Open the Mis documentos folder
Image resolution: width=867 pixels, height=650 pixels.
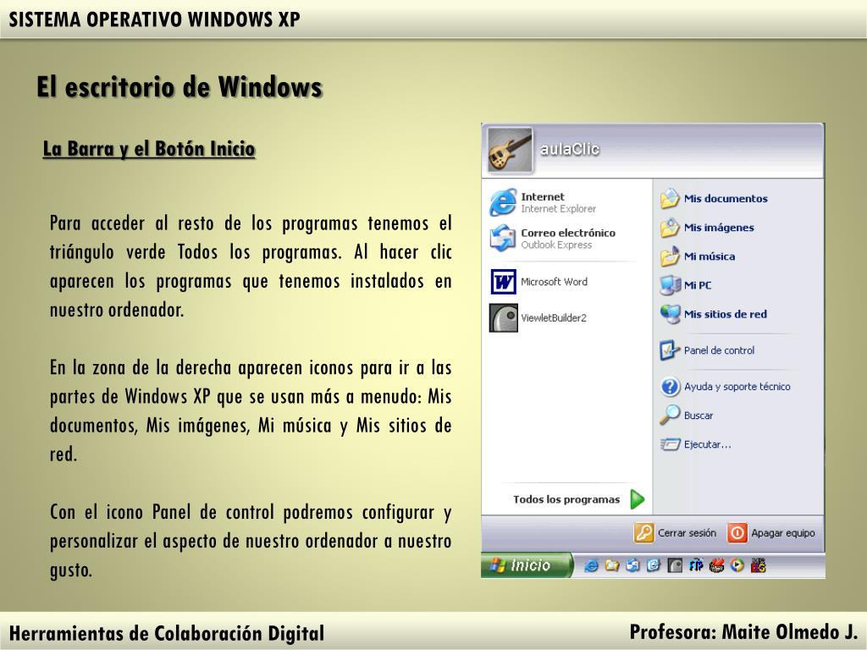pyautogui.click(x=713, y=198)
